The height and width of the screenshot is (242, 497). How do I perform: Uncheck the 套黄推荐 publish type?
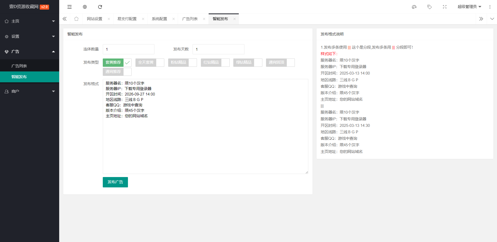click(x=117, y=62)
